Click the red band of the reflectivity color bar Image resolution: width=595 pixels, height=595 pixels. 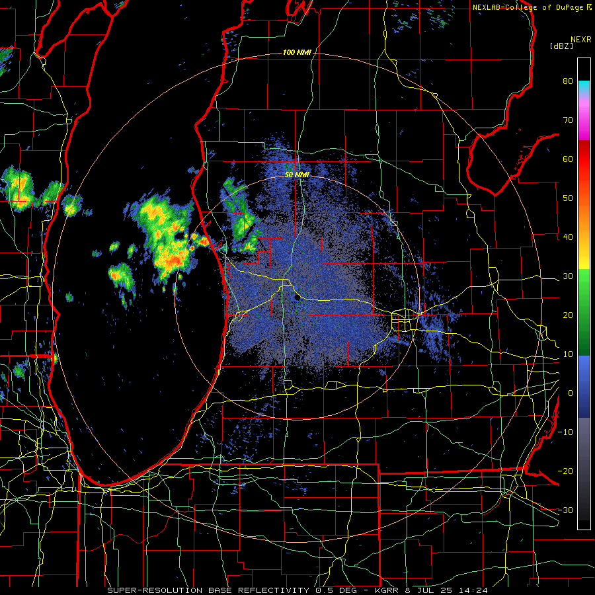[584, 159]
